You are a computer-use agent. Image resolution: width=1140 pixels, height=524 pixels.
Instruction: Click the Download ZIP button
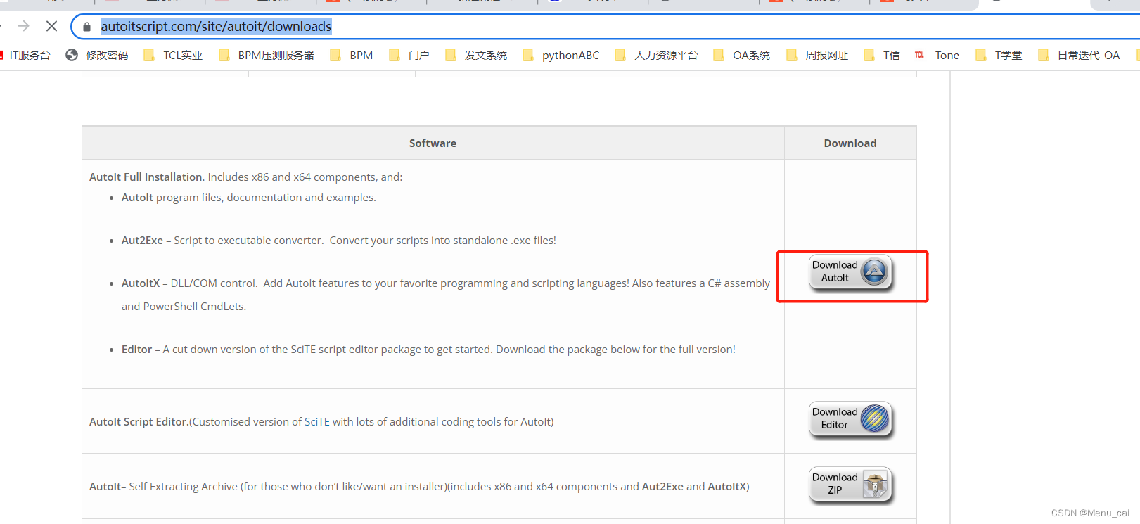coord(851,485)
